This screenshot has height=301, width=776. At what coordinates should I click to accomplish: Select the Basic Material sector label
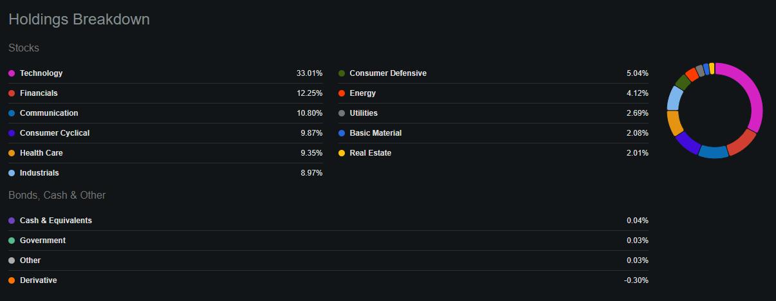pyautogui.click(x=375, y=133)
